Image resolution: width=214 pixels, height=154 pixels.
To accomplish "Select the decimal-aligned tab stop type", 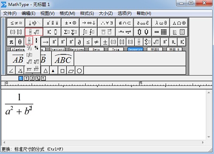I will coord(44,78).
